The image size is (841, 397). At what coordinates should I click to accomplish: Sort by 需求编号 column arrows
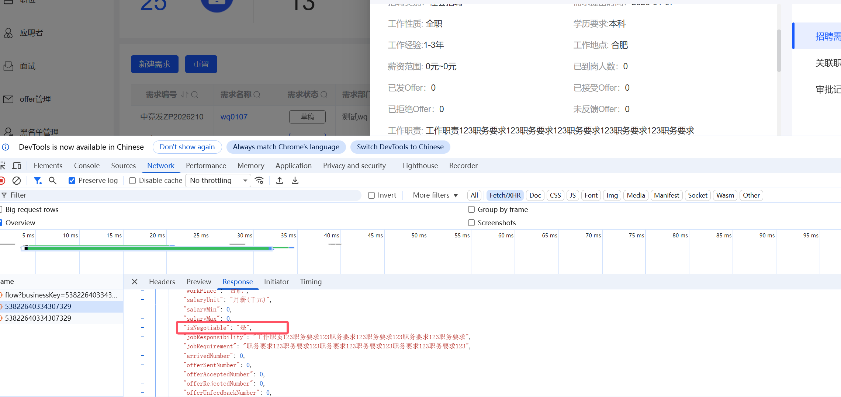pyautogui.click(x=184, y=95)
